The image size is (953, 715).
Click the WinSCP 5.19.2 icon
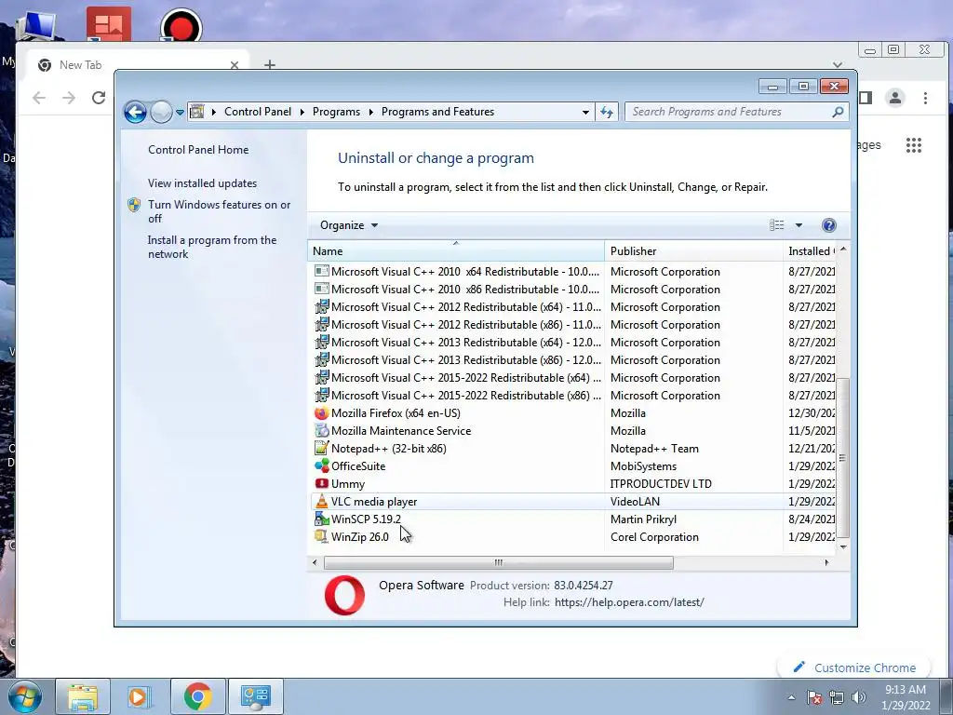(321, 519)
